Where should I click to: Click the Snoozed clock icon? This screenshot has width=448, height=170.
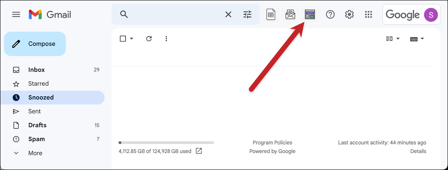[x=16, y=98]
